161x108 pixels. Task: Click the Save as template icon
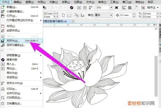pyautogui.click(x=3, y=45)
